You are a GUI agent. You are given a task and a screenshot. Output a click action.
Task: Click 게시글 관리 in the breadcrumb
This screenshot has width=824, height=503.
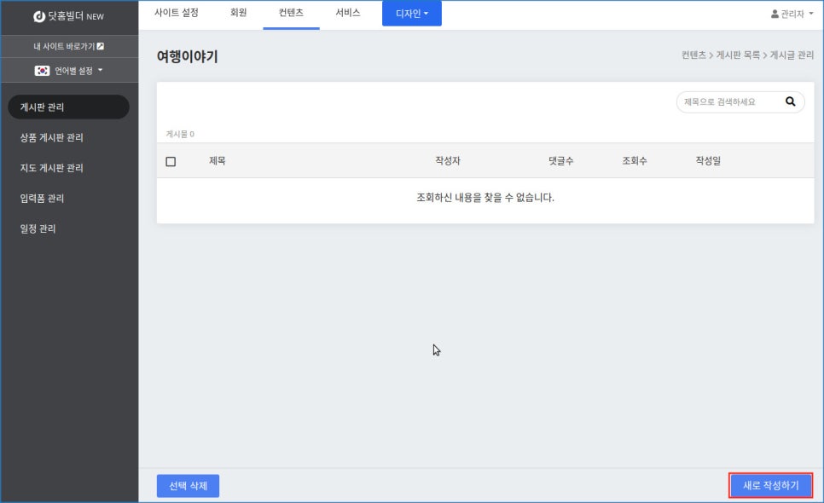click(792, 55)
